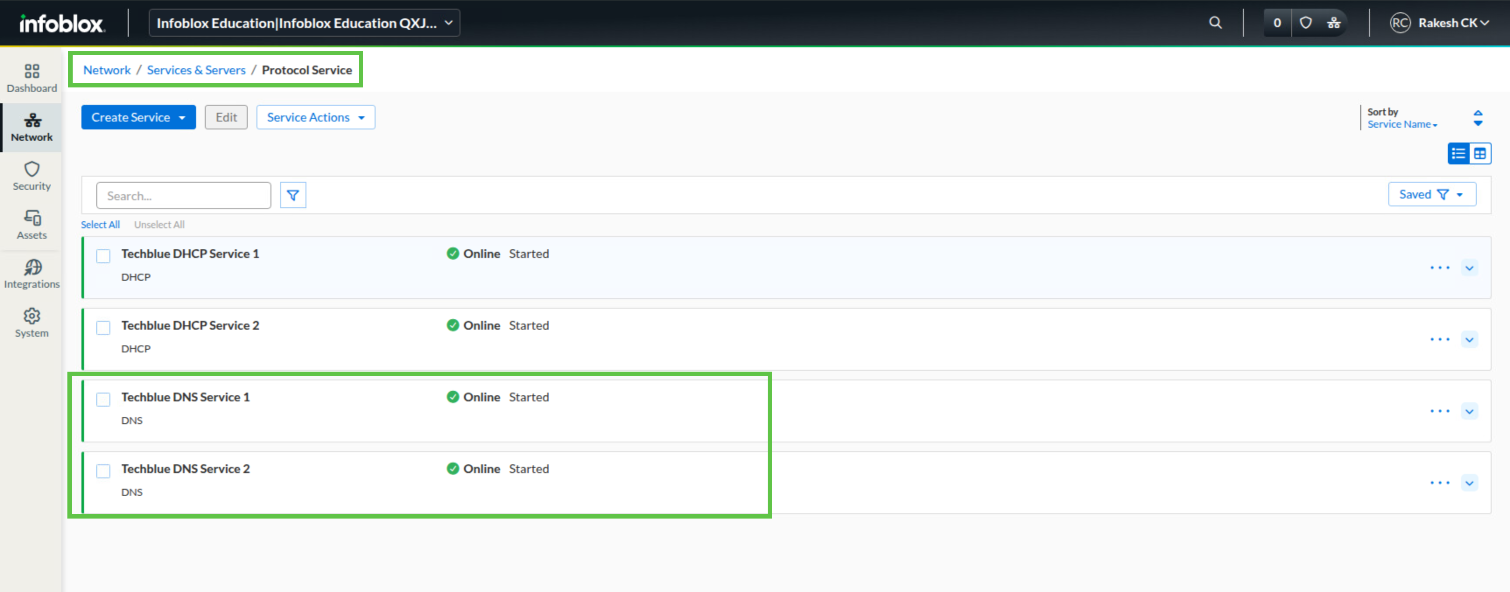Image resolution: width=1510 pixels, height=592 pixels.
Task: Toggle sort direction arrows
Action: pyautogui.click(x=1478, y=118)
